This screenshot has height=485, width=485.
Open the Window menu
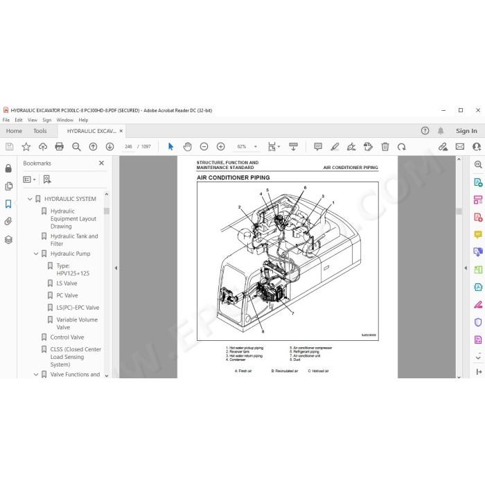point(65,120)
